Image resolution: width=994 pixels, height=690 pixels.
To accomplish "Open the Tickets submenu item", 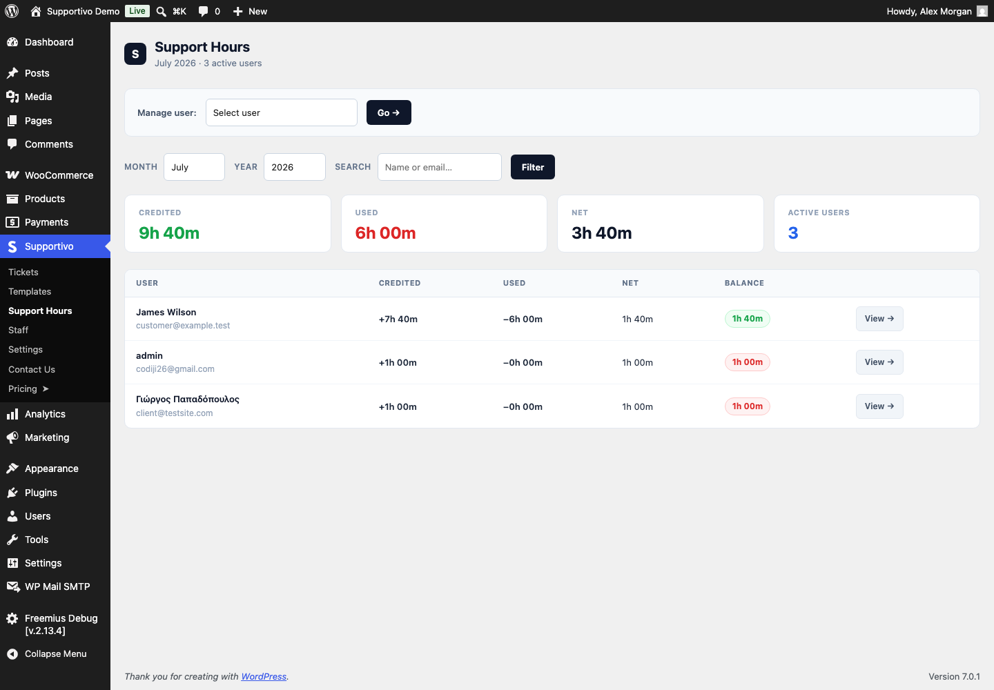I will click(23, 273).
